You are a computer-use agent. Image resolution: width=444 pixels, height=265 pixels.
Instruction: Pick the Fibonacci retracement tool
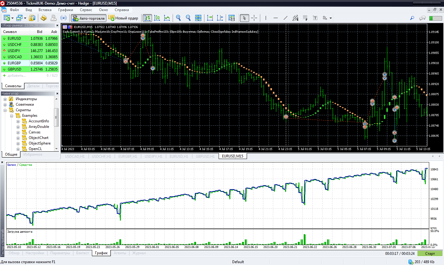click(305, 18)
